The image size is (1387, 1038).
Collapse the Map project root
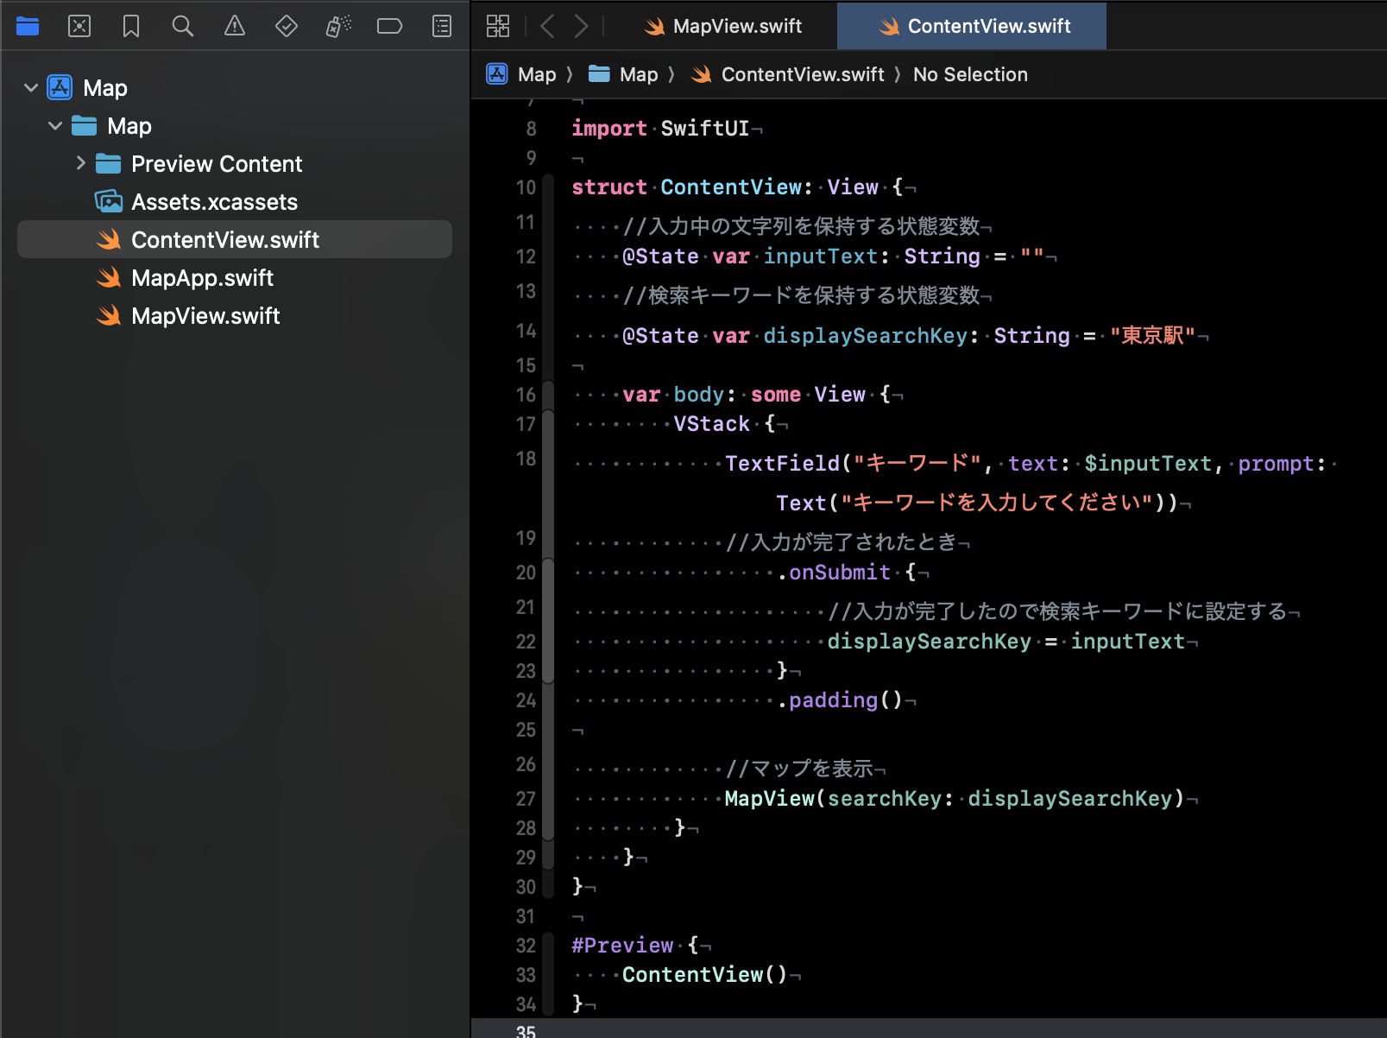click(31, 88)
